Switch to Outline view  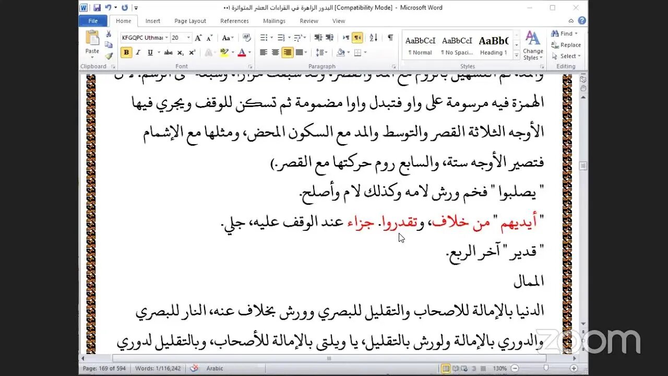(x=474, y=368)
